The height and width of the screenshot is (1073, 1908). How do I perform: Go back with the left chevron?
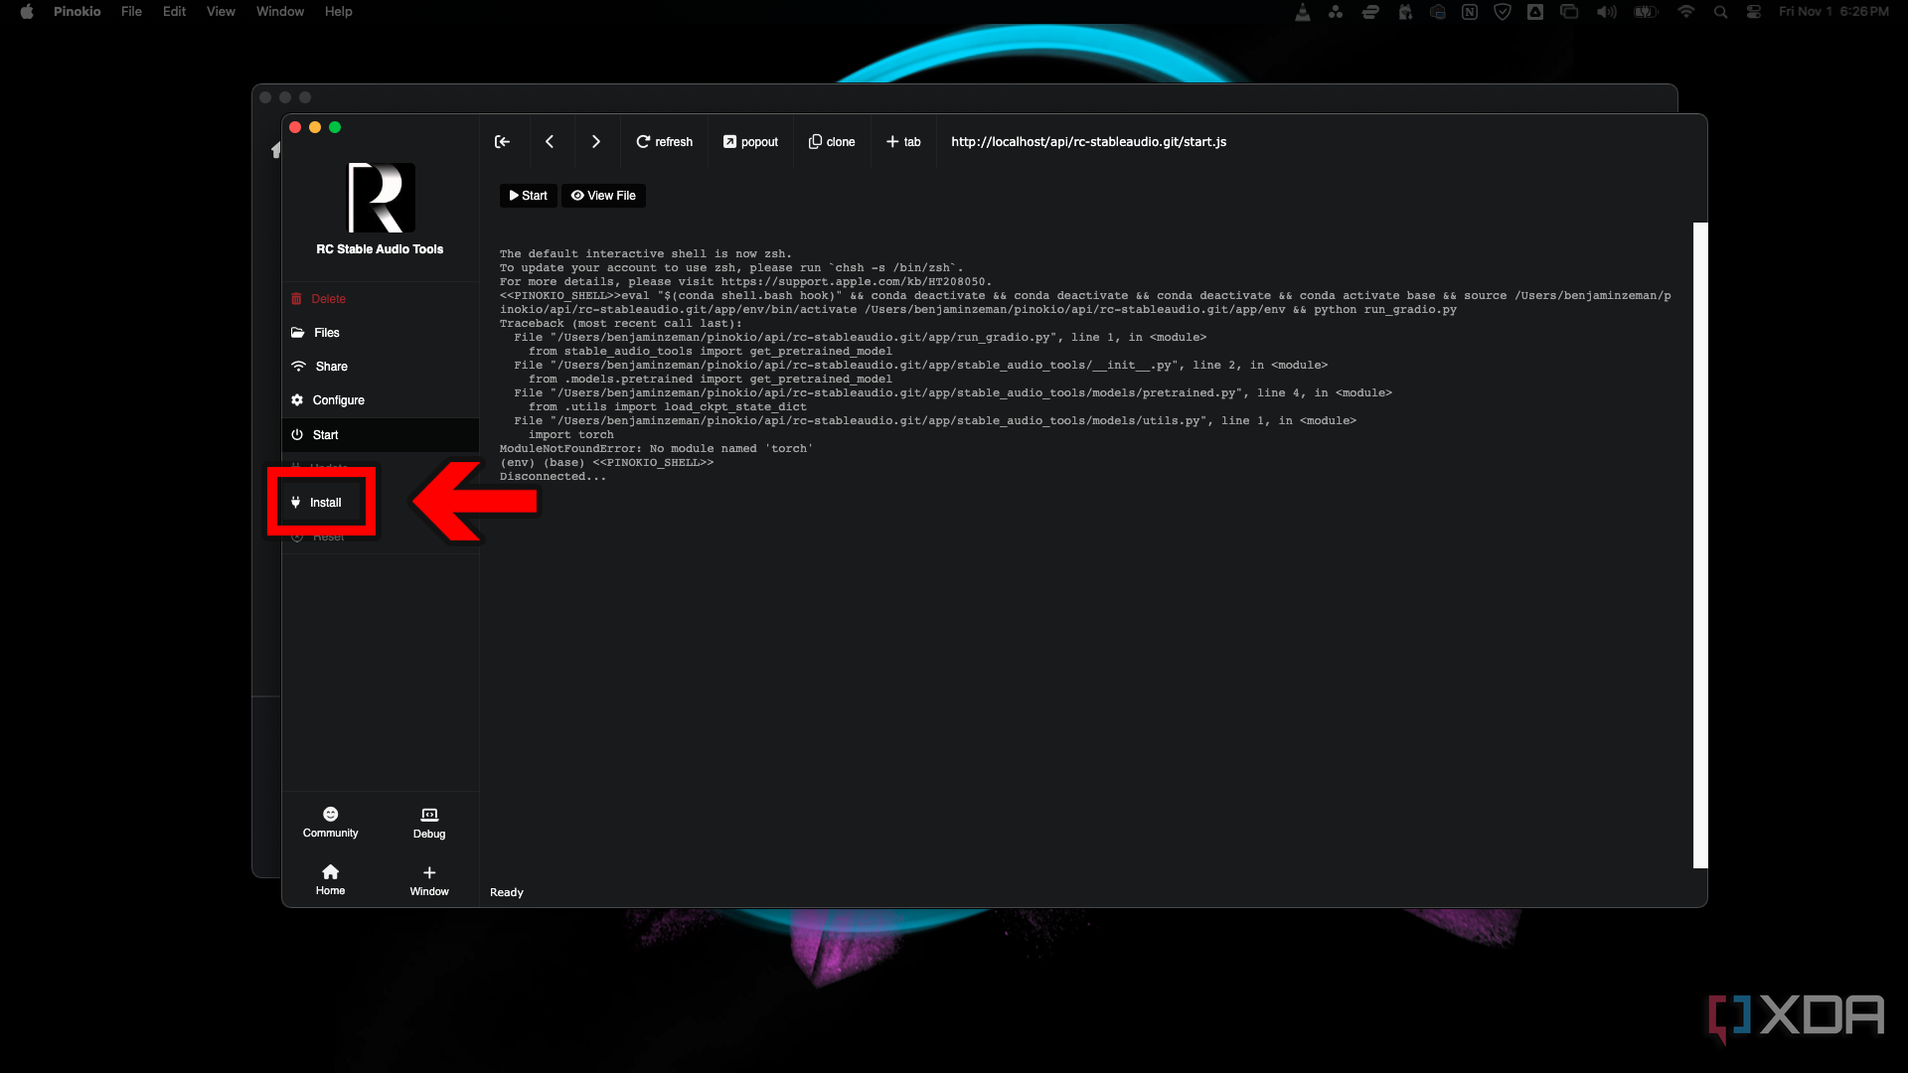coord(550,142)
